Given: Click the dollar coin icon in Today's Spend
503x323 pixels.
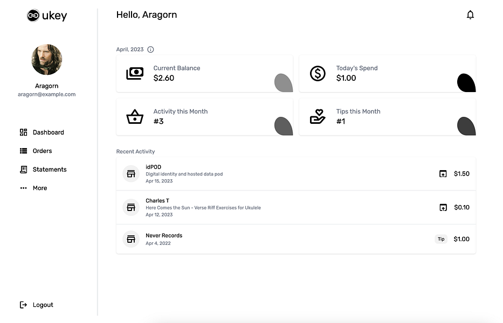Looking at the screenshot, I should coord(318,73).
